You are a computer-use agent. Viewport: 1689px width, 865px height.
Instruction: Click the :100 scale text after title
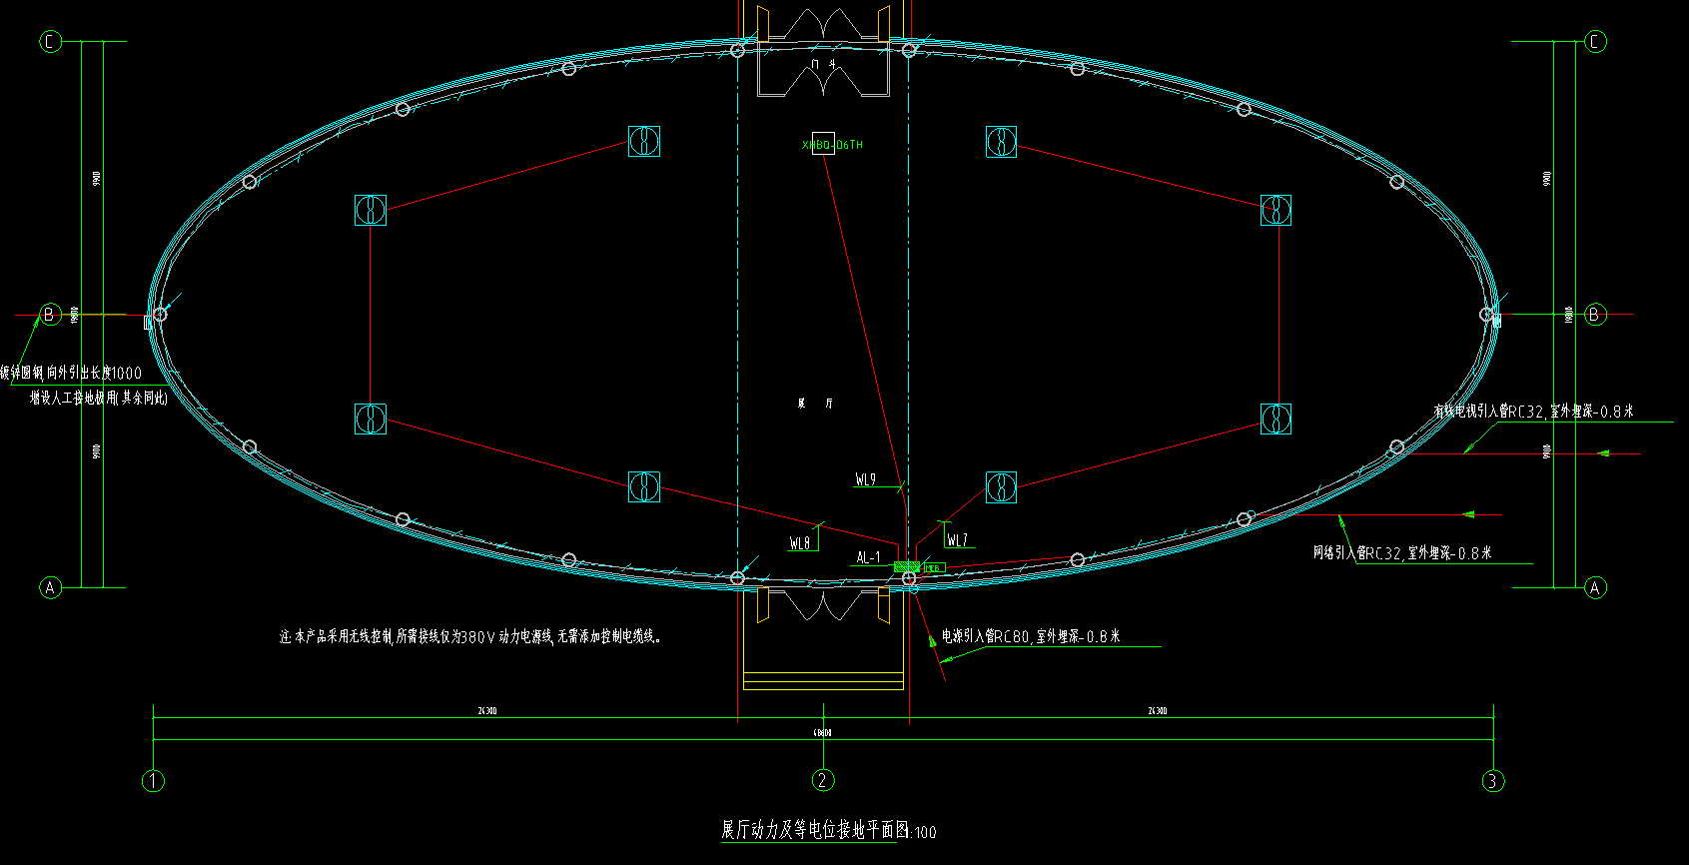pos(925,832)
